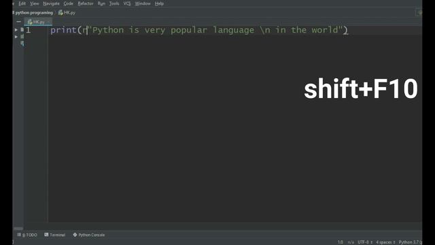Click the horizontal scrollbar thumb at bottom left
The image size is (435, 245).
[x=18, y=229]
